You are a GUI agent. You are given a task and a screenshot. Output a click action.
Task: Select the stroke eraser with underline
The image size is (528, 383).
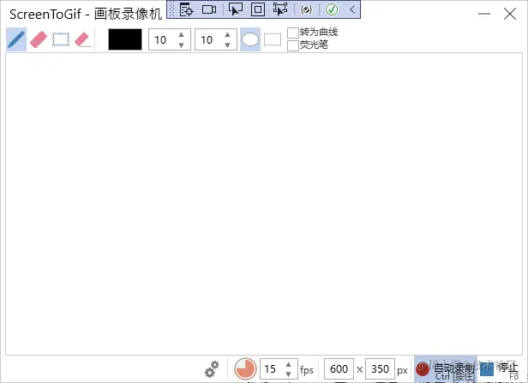(x=83, y=39)
